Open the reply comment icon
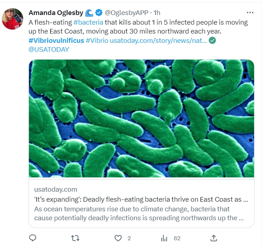This screenshot has width=263, height=247. [x=32, y=238]
